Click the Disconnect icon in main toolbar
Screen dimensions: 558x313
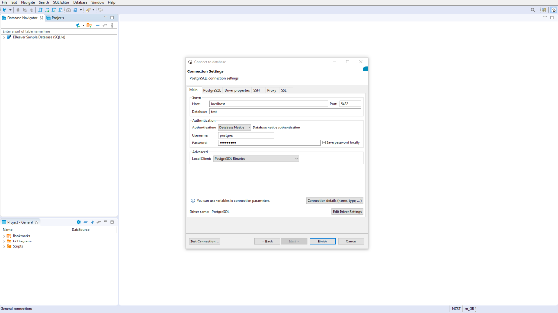[x=31, y=10]
